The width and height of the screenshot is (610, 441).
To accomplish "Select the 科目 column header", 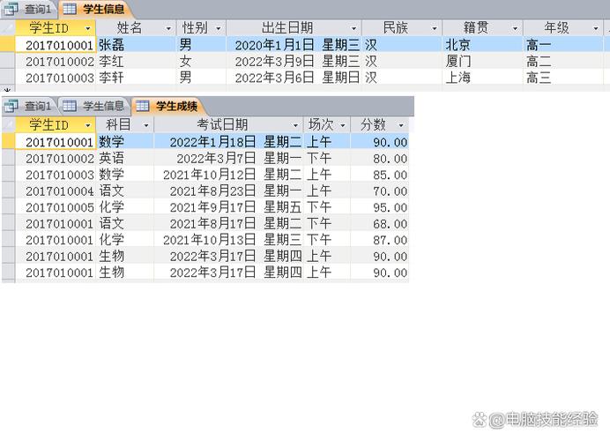I will click(x=125, y=125).
